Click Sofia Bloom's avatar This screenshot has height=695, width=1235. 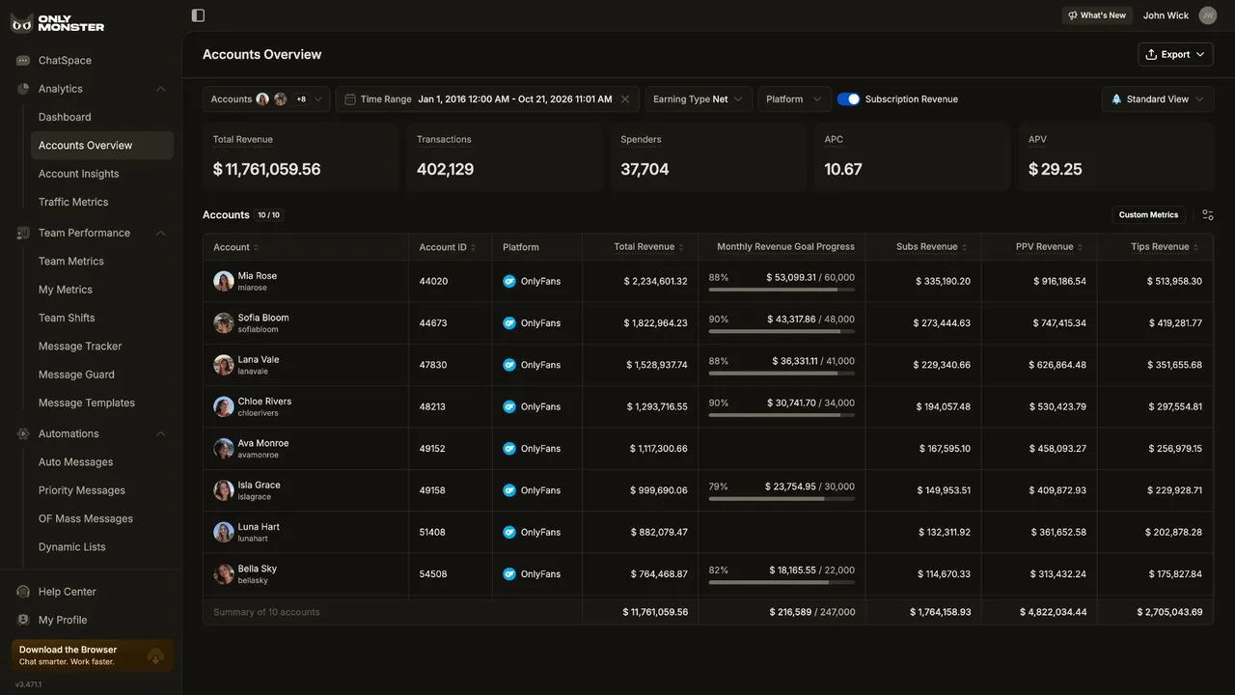[224, 323]
